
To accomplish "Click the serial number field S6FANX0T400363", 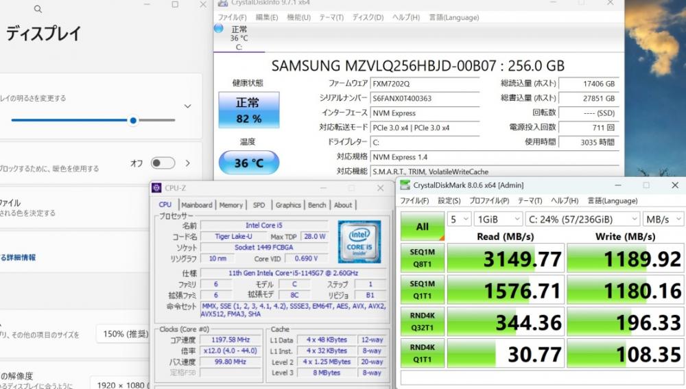I will click(425, 99).
